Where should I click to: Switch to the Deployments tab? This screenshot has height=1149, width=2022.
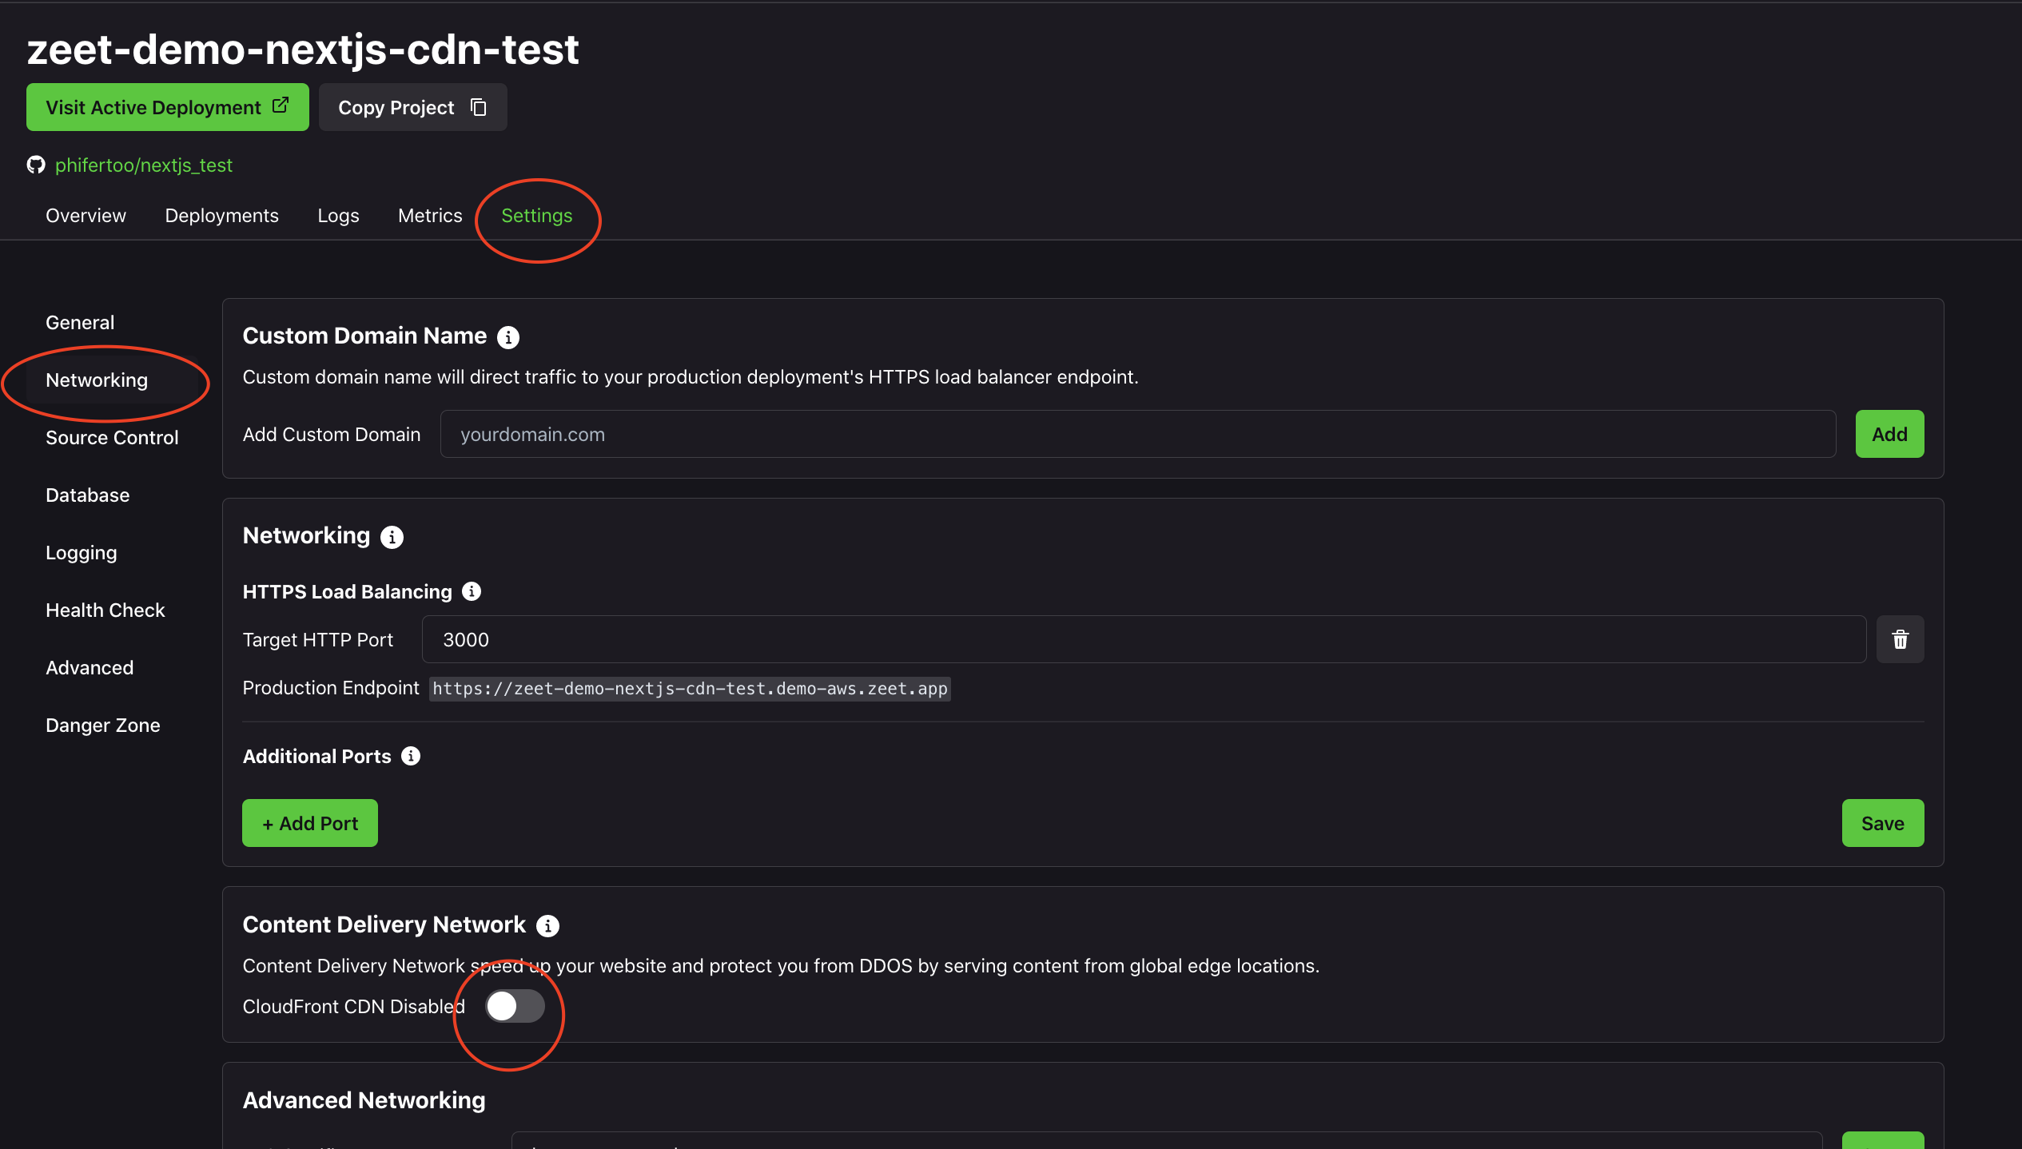click(x=221, y=216)
